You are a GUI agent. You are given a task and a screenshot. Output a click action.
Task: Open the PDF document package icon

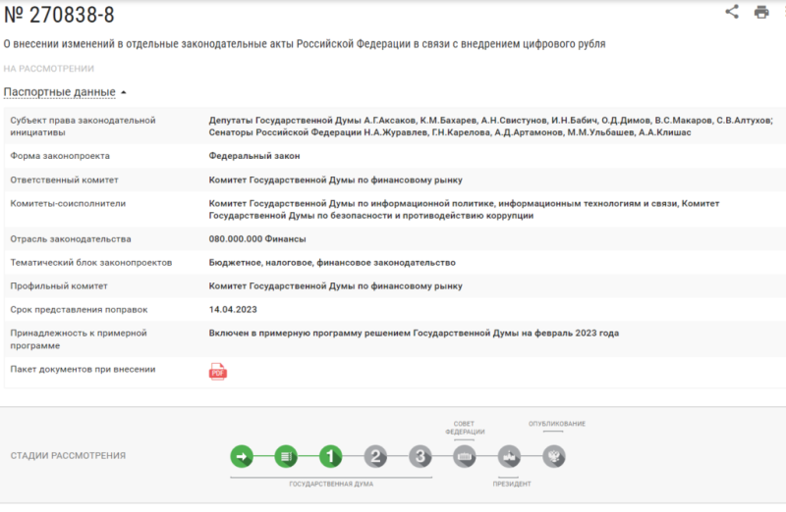[x=217, y=372]
